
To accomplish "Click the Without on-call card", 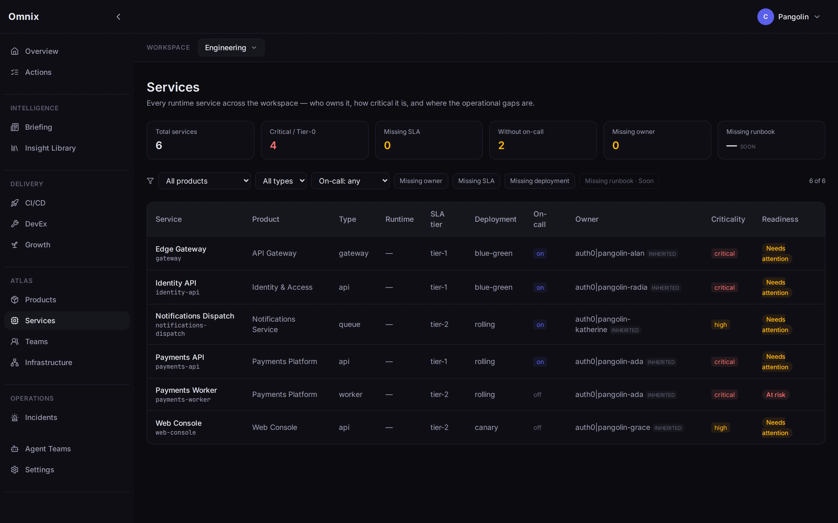I will pyautogui.click(x=543, y=140).
